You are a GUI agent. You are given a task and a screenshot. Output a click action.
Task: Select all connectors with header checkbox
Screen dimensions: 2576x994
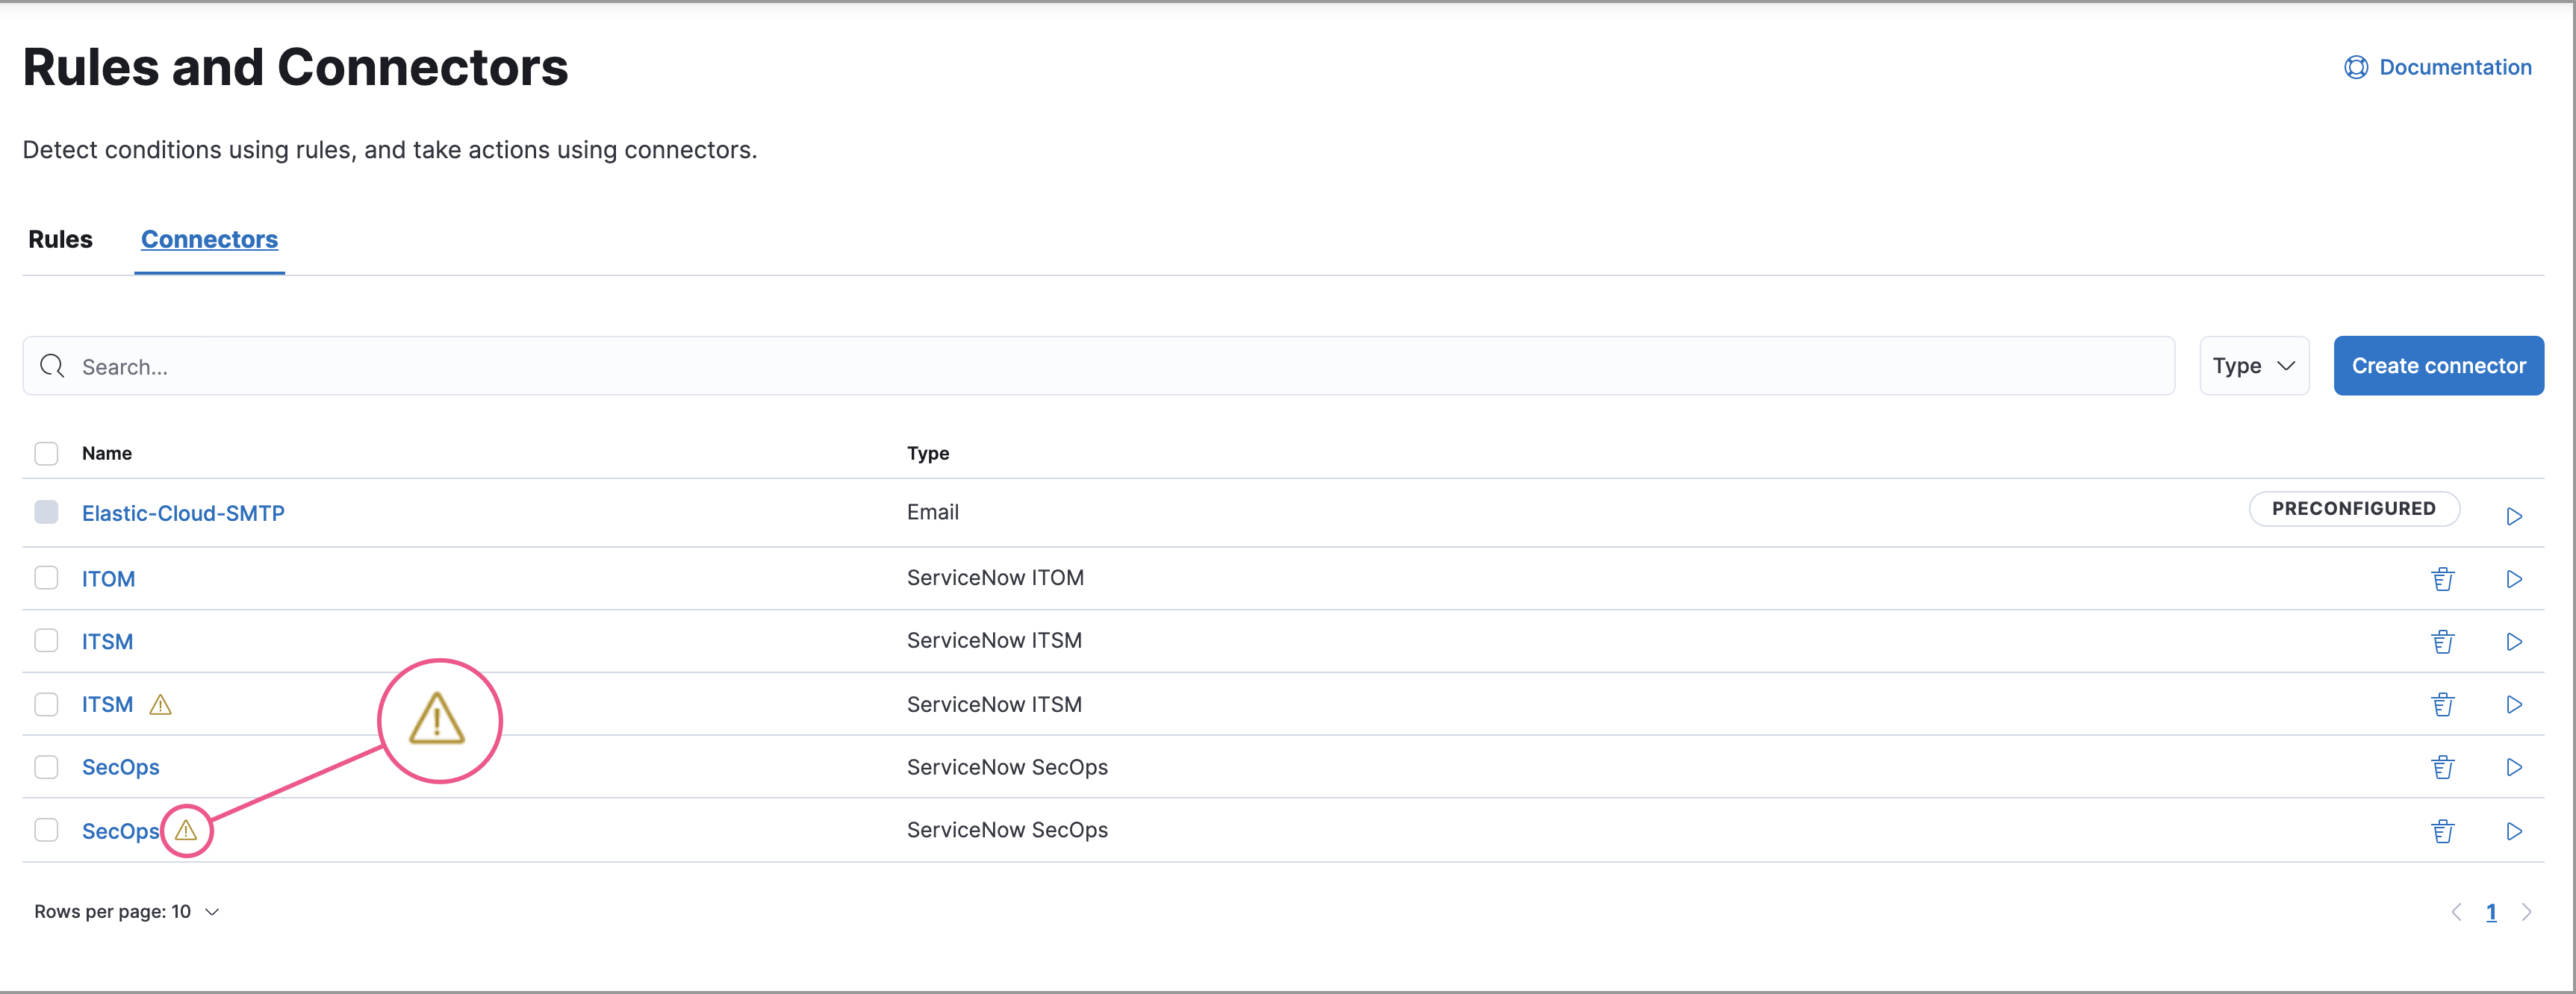(46, 452)
